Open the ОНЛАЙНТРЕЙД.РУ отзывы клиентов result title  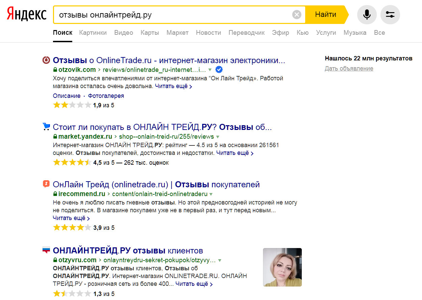pos(128,251)
